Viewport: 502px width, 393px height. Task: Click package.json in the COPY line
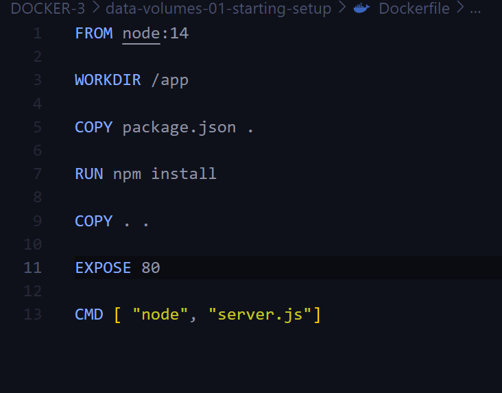click(179, 128)
